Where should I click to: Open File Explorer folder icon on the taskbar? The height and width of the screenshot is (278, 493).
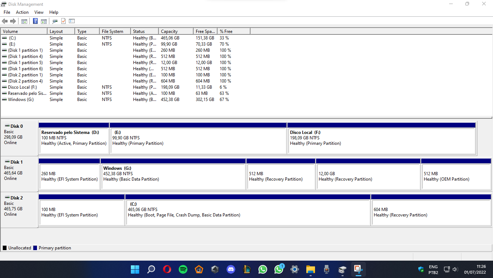[311, 269]
